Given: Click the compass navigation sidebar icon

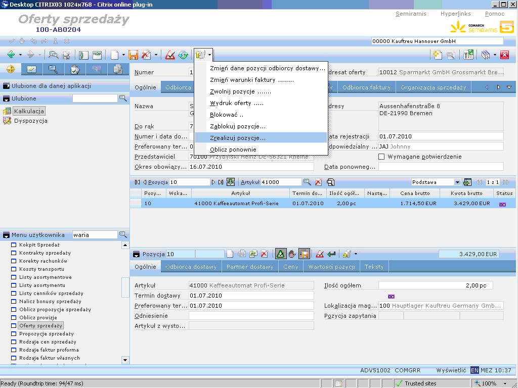Looking at the screenshot, I should [x=11, y=69].
